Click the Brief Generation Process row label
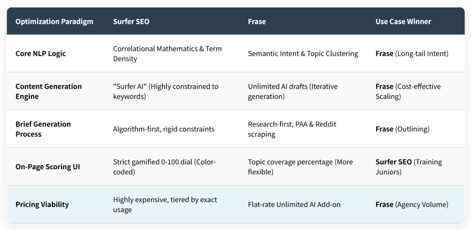Viewport: 471px width, 229px height. coord(43,129)
